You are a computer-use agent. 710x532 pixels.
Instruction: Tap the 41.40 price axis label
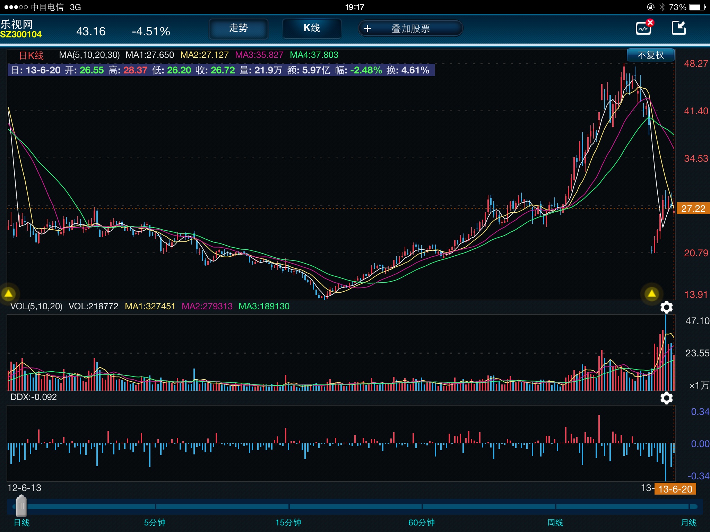click(x=696, y=111)
